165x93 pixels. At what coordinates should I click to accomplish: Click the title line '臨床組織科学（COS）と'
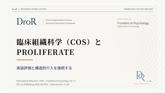[59, 42]
